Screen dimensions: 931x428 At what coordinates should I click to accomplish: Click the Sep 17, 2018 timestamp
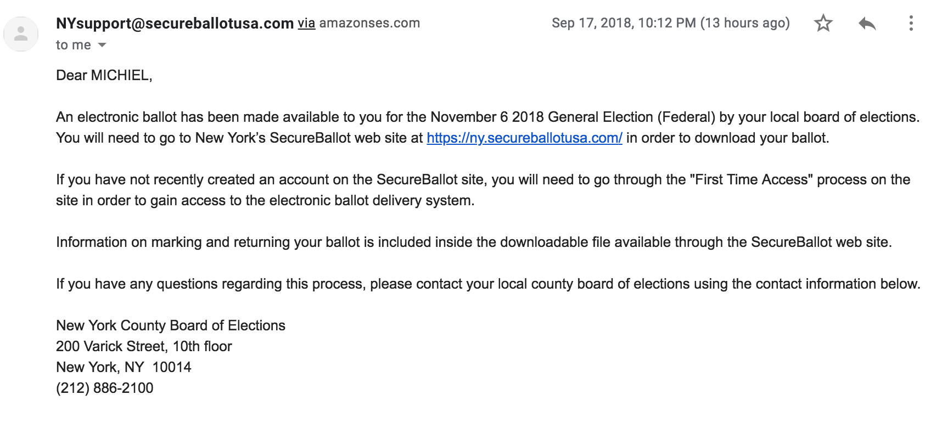[x=670, y=23]
